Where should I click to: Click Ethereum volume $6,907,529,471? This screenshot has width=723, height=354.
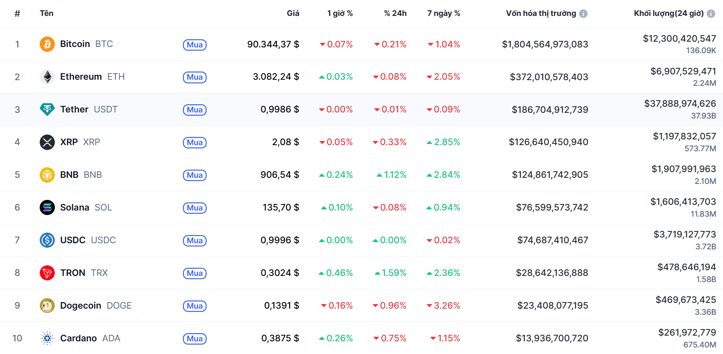683,71
